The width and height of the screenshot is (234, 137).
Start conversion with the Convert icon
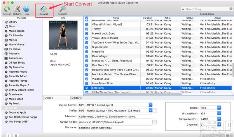pos(44,9)
